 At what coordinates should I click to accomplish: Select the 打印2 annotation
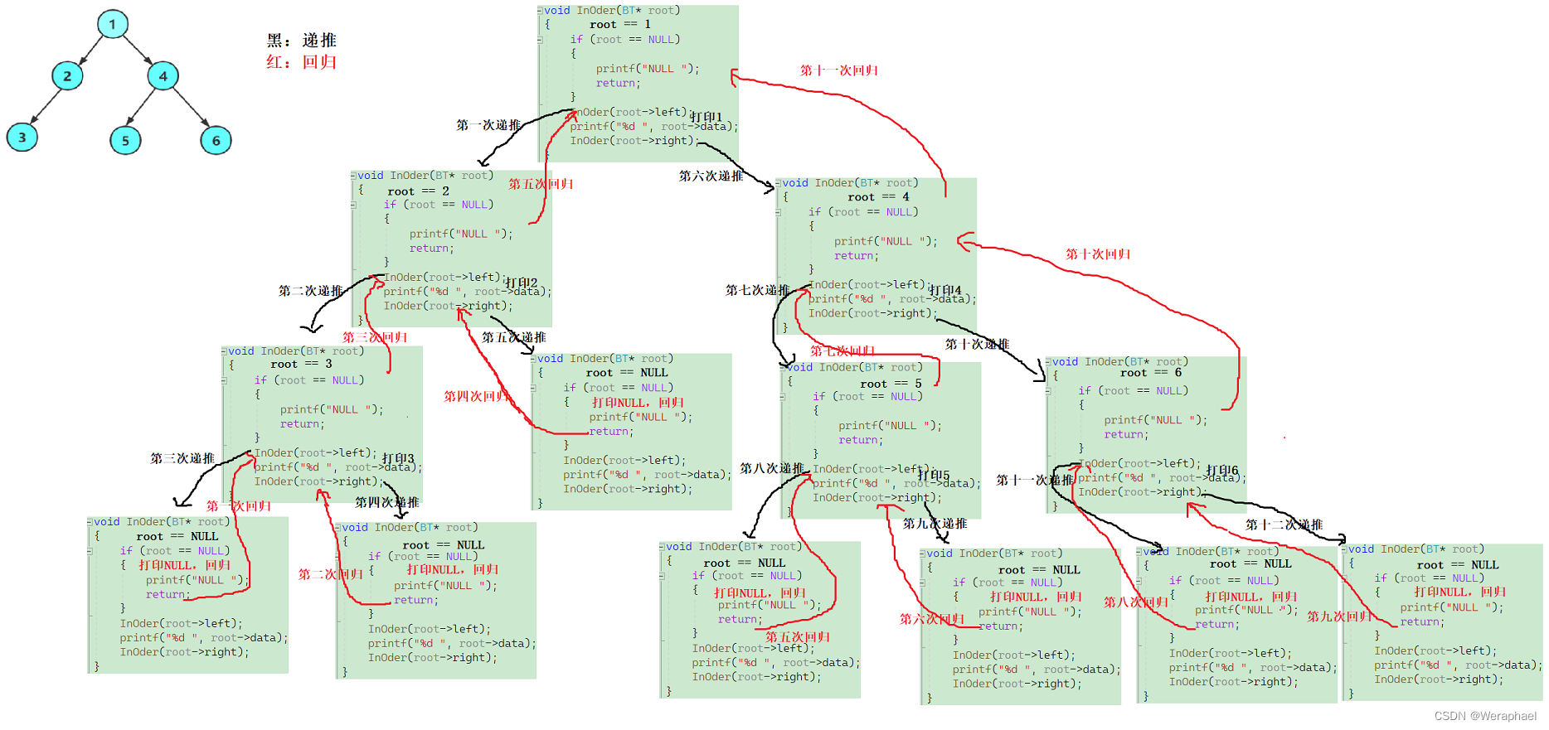521,283
